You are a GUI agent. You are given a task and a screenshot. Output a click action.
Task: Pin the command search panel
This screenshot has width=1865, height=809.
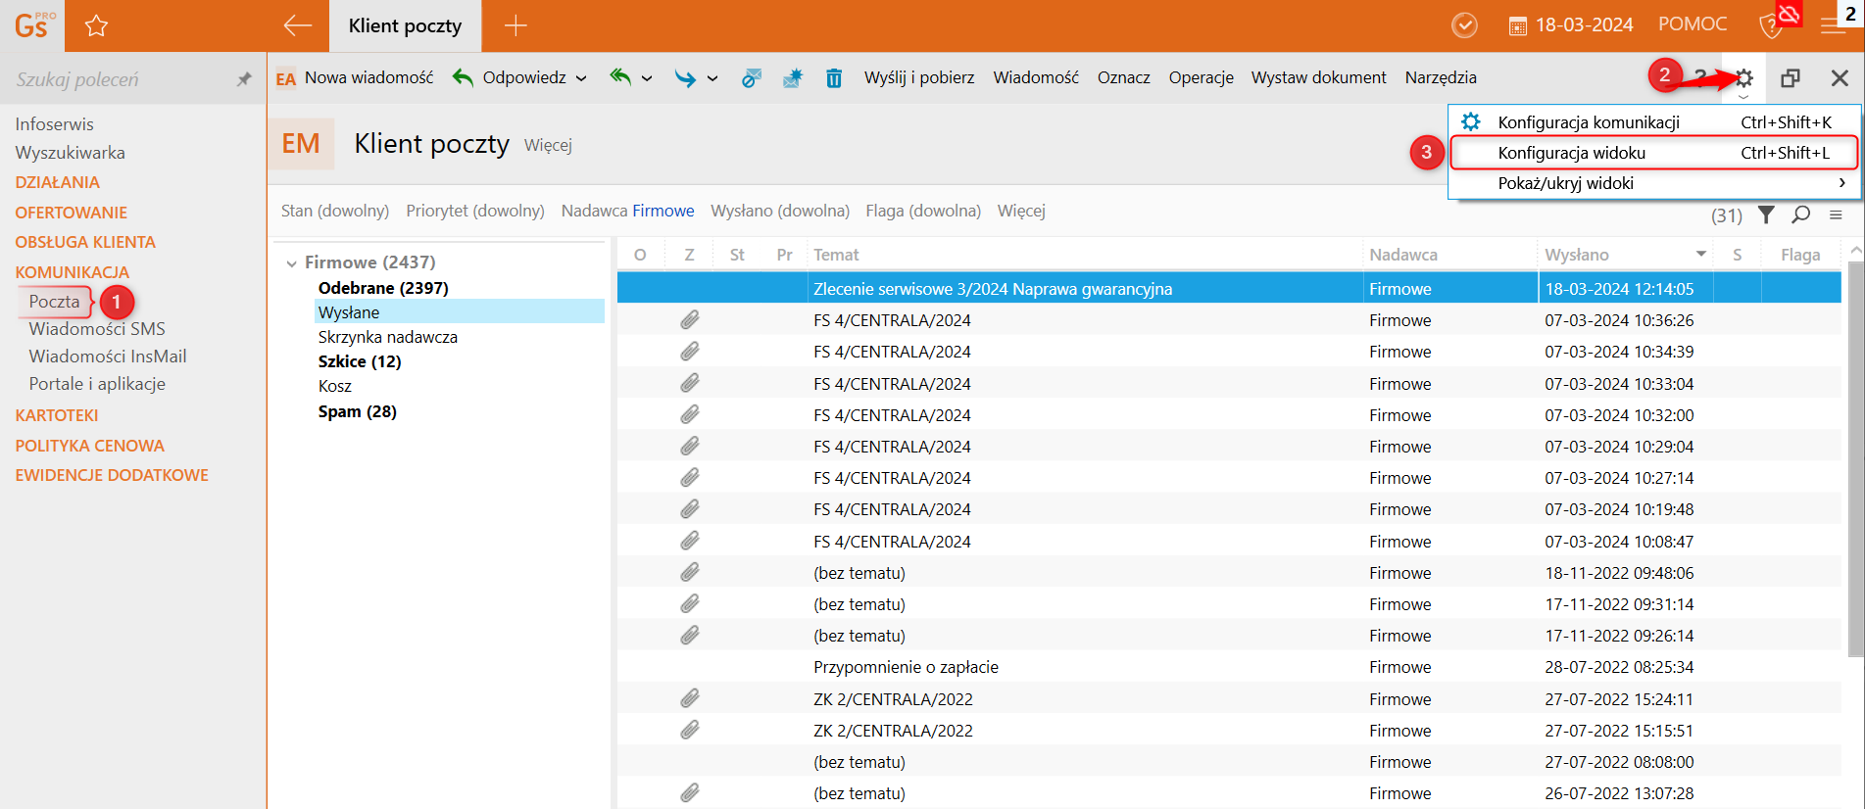pyautogui.click(x=244, y=79)
